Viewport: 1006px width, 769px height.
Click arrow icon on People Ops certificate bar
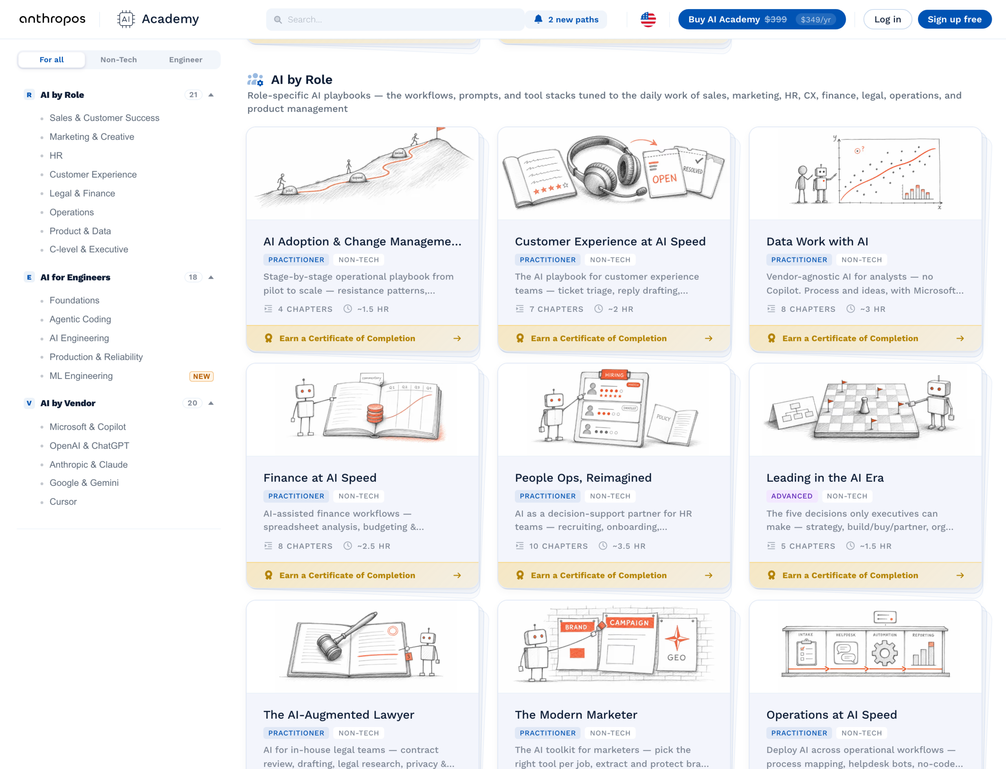709,576
